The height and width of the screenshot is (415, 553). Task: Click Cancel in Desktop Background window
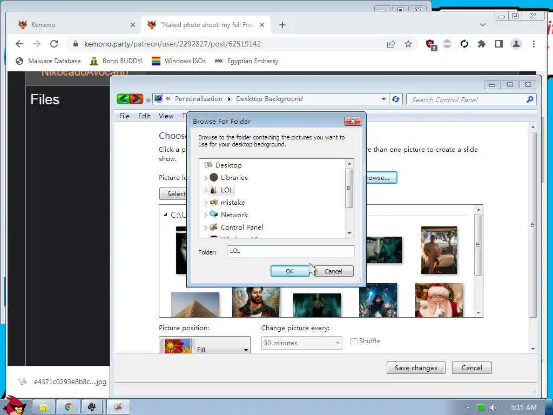point(471,367)
